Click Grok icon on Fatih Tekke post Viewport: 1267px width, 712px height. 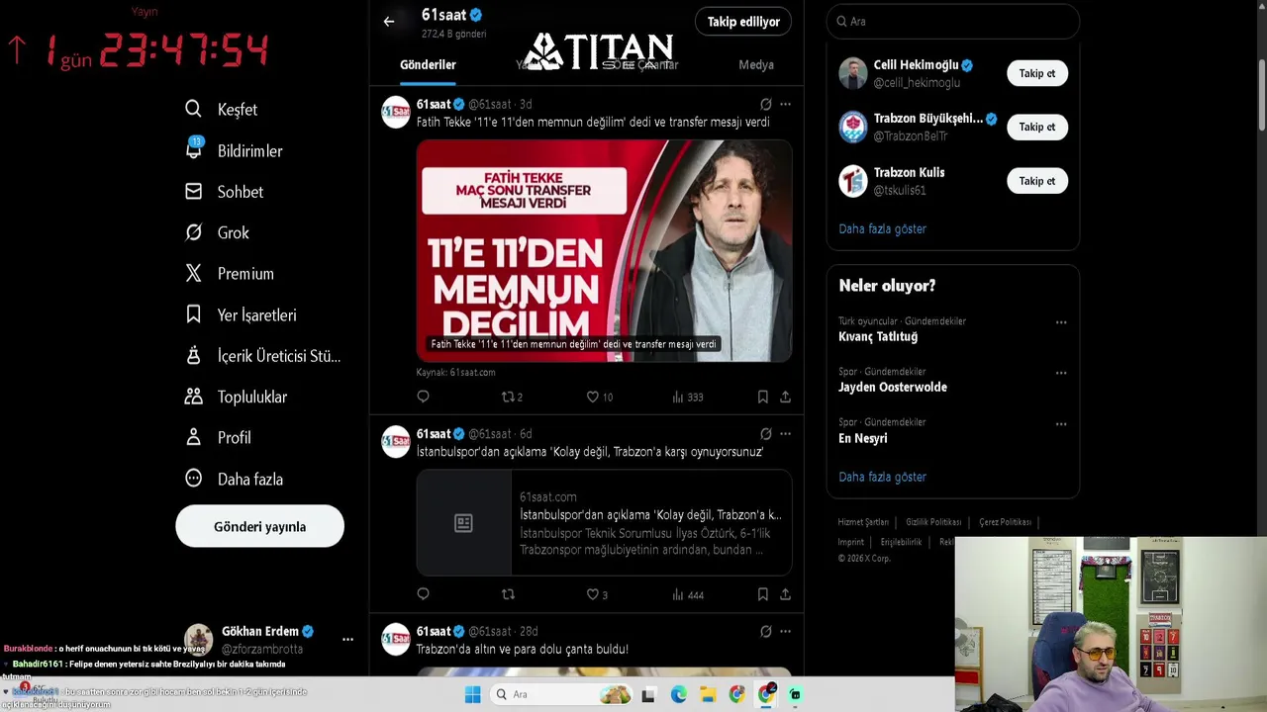pyautogui.click(x=765, y=104)
